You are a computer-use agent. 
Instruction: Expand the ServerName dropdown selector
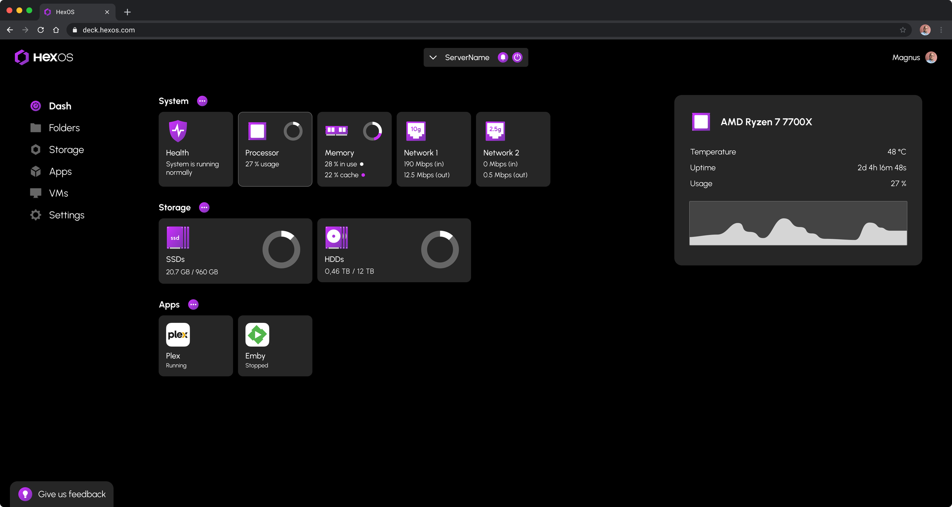pyautogui.click(x=433, y=57)
